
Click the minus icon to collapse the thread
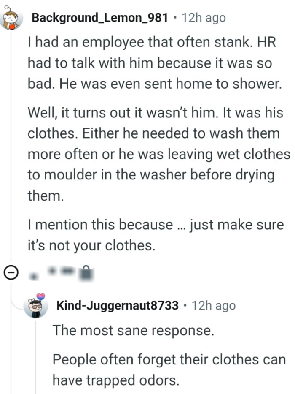coord(11,272)
